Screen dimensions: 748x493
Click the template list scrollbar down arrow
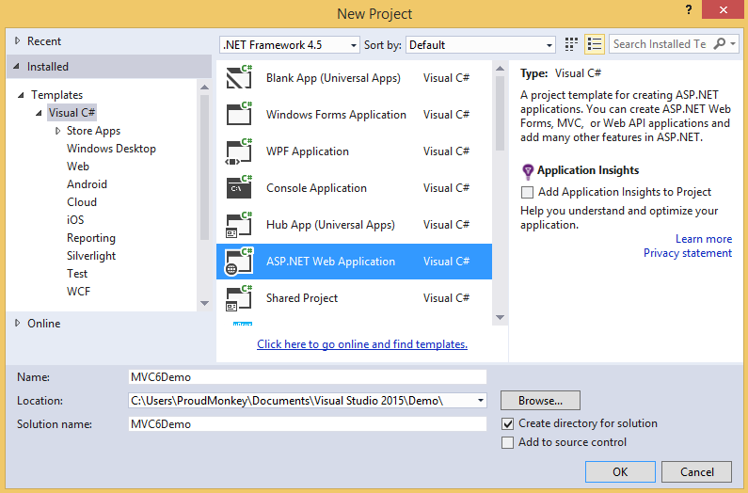point(500,317)
